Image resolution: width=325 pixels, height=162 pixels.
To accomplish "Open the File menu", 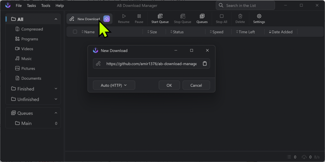I will 19,6.
